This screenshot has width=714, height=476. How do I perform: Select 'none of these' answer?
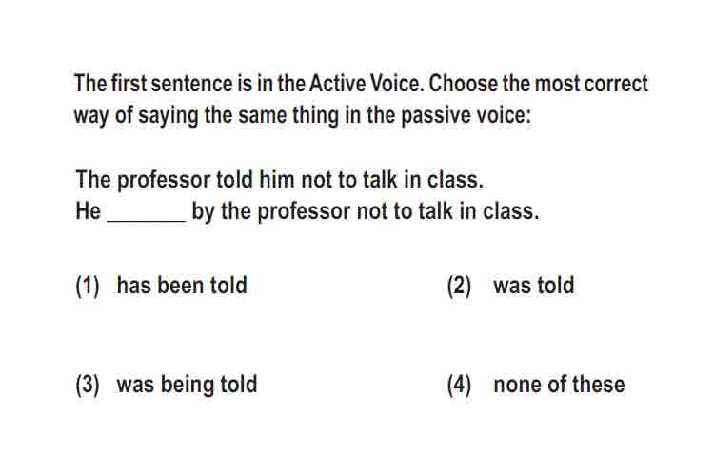click(559, 385)
